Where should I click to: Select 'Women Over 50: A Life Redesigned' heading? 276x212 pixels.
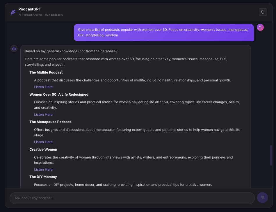(59, 95)
